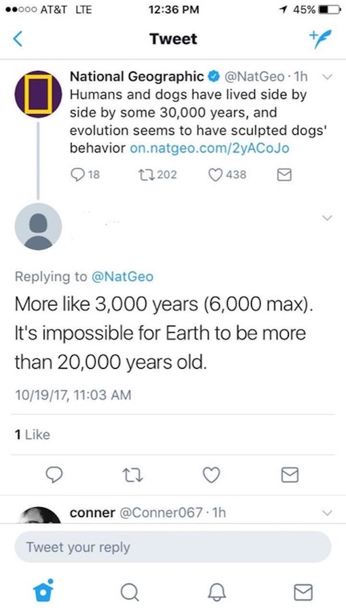Type in the Tweet your reply field
The image size is (346, 615).
point(173,547)
